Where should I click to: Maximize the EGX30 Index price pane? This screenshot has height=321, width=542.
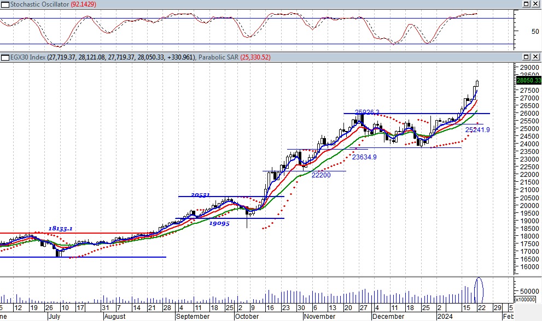tap(524, 57)
